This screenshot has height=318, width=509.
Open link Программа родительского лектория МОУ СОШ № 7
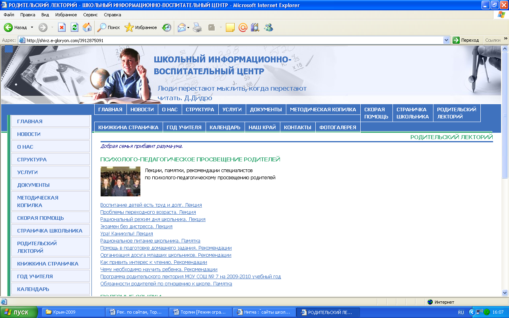pyautogui.click(x=190, y=277)
